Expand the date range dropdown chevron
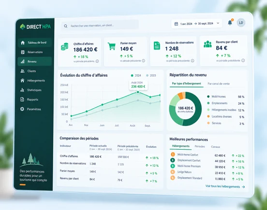Viewport: 267px width, 210px height. point(218,23)
